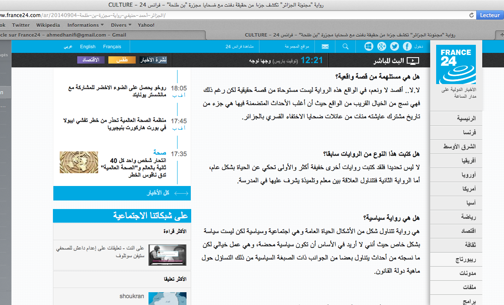Click the Windows app icon in header
Viewport: 504px width, 305px height.
pyautogui.click(x=368, y=46)
